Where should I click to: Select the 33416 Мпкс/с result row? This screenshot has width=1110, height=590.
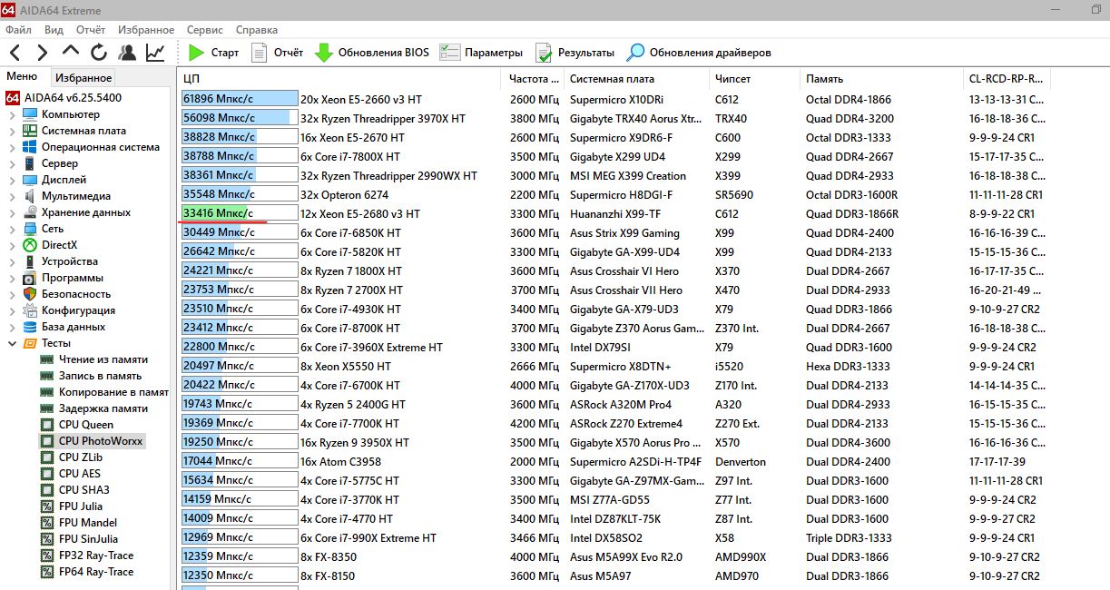tap(614, 214)
